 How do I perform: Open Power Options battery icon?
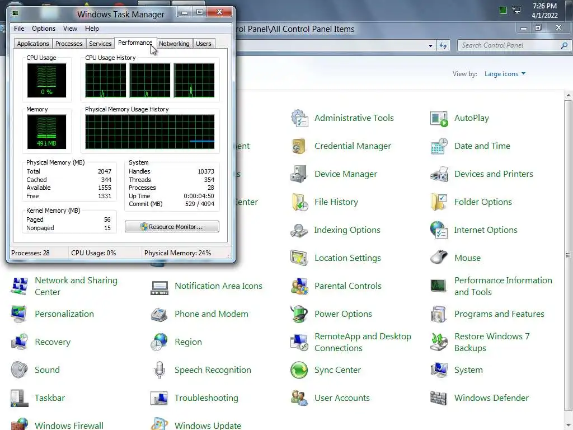tap(299, 314)
